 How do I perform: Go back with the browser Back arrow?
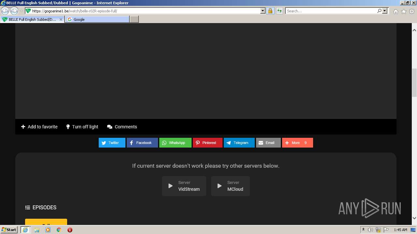coord(5,11)
